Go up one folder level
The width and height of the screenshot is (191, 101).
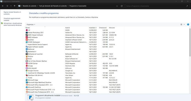coord(15,6)
